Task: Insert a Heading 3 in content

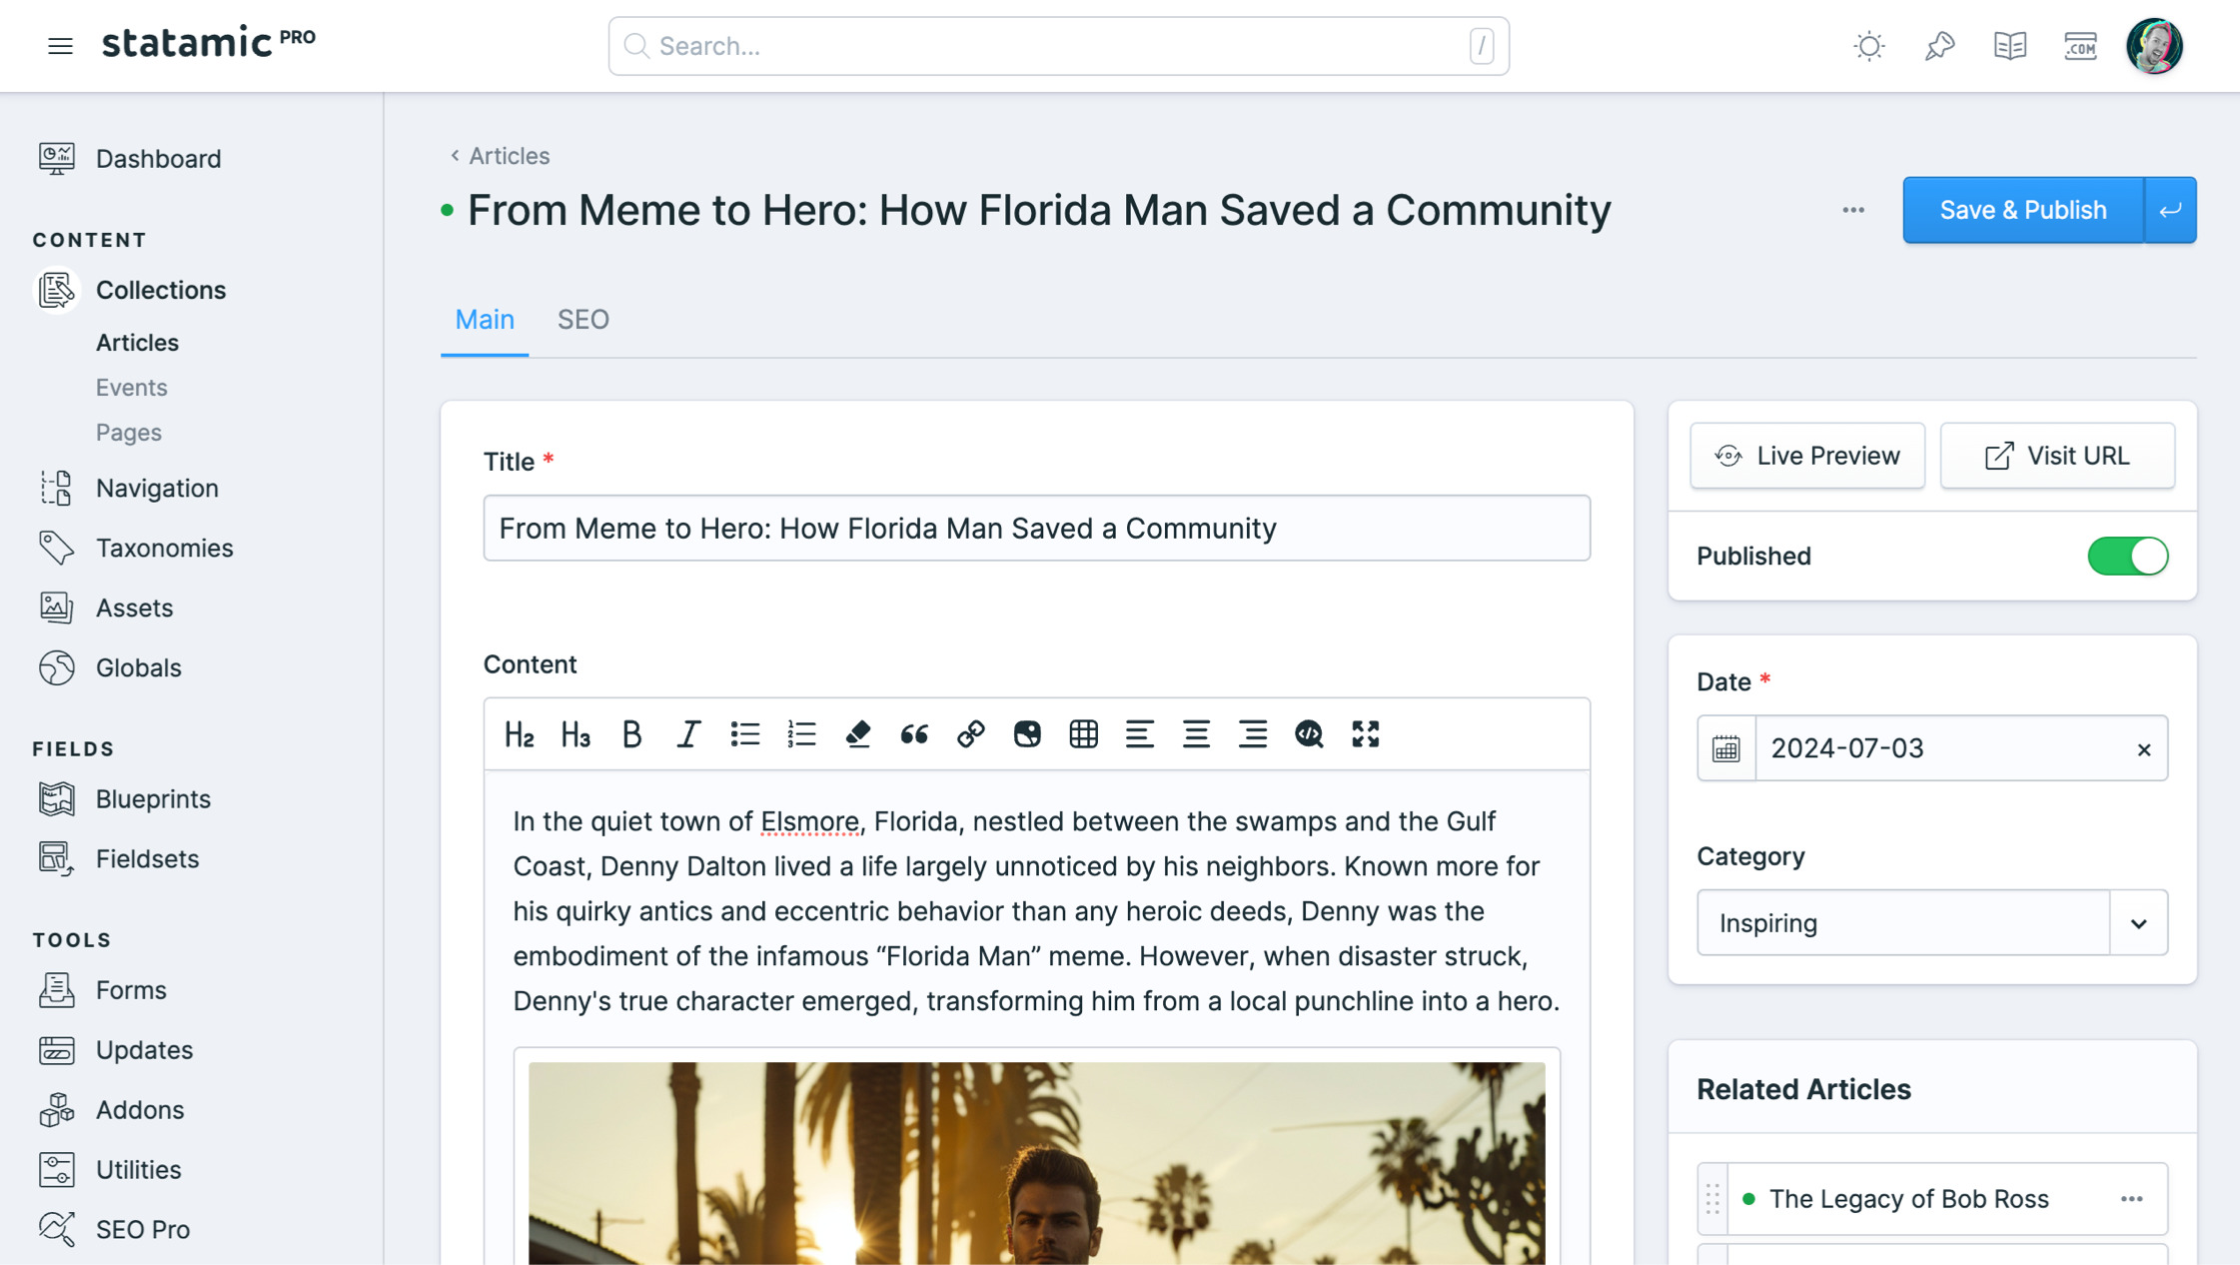Action: coord(575,734)
